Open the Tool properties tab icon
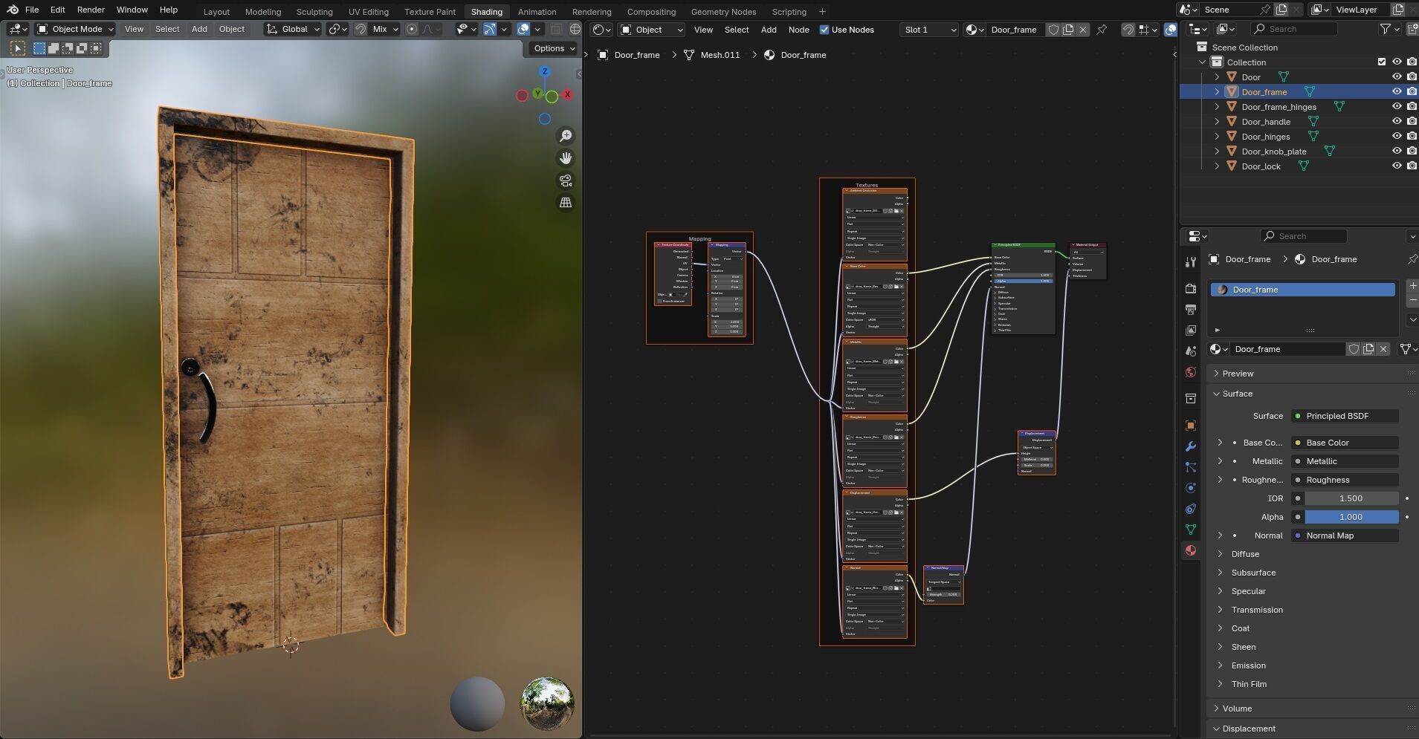 1191,262
